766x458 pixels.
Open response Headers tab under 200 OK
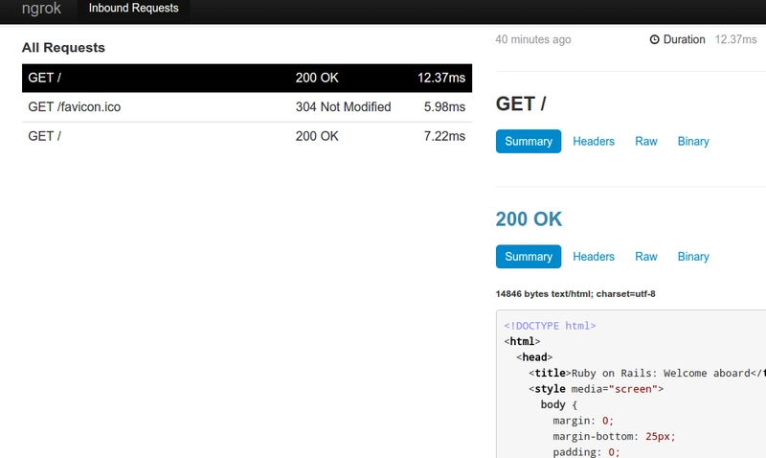click(594, 257)
